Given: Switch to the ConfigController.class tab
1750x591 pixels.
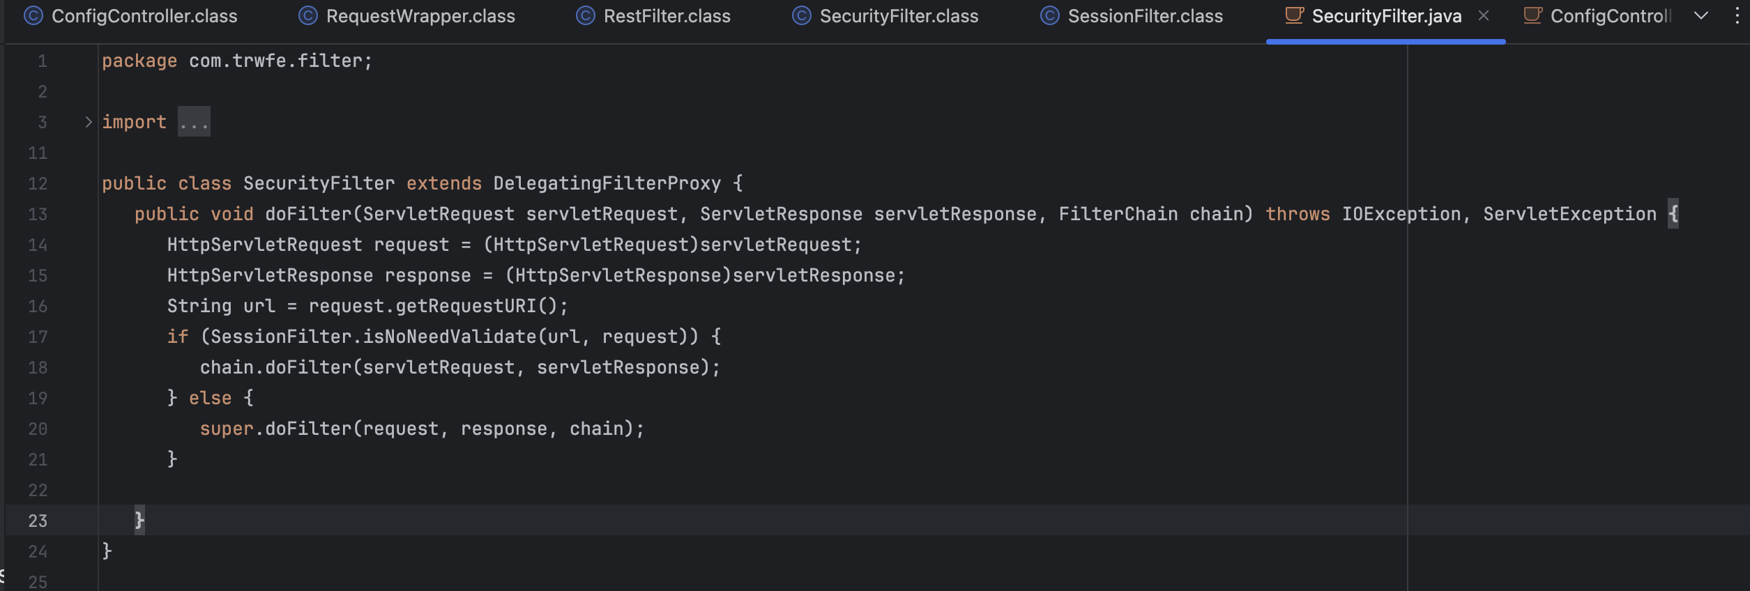Looking at the screenshot, I should (144, 16).
